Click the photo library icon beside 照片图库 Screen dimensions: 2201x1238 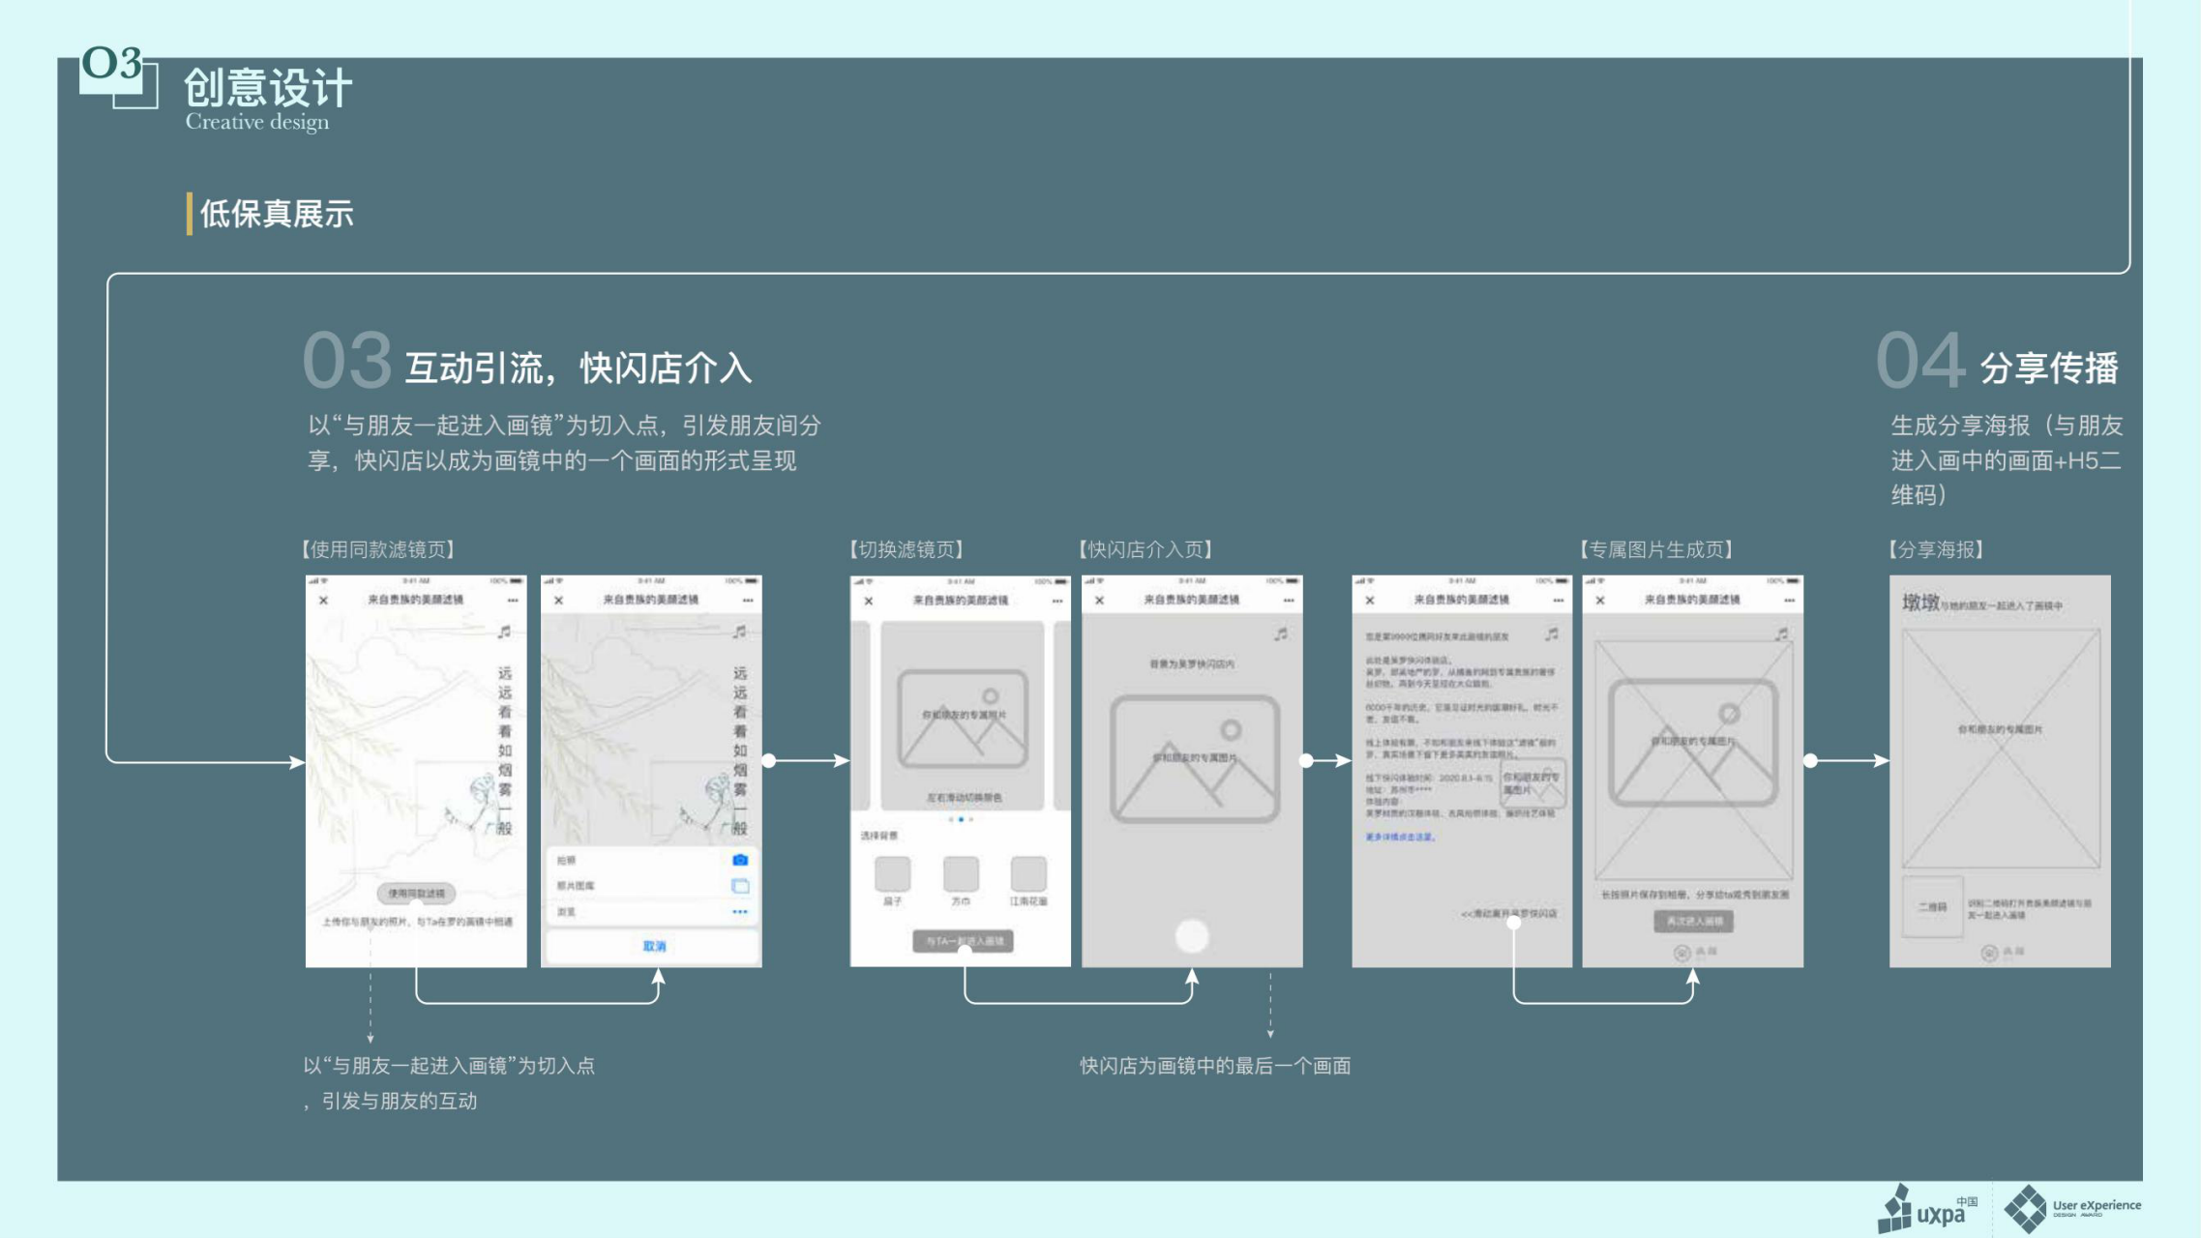[x=740, y=886]
